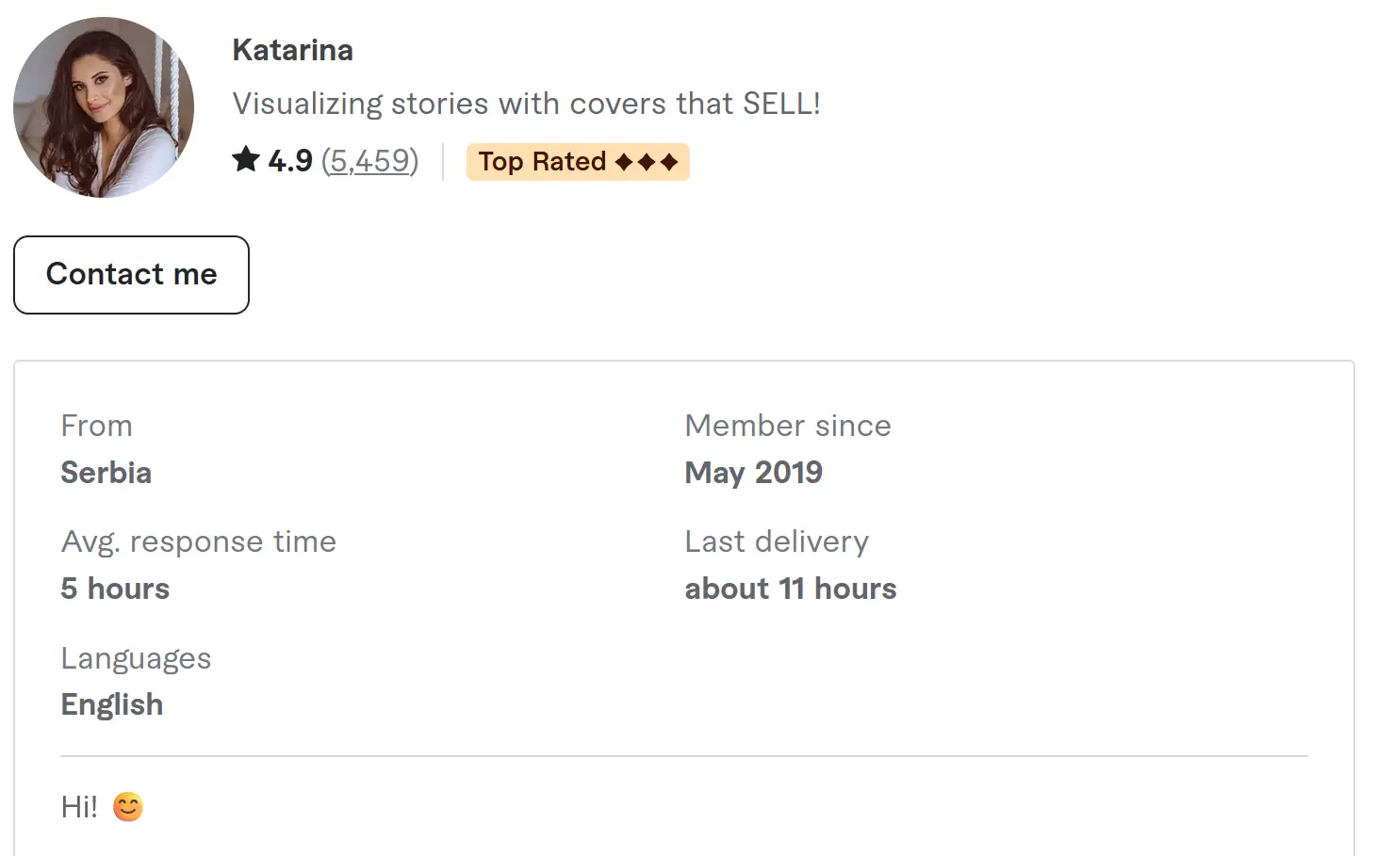1376x856 pixels.
Task: Click the Avg. response time label
Action: [x=198, y=541]
